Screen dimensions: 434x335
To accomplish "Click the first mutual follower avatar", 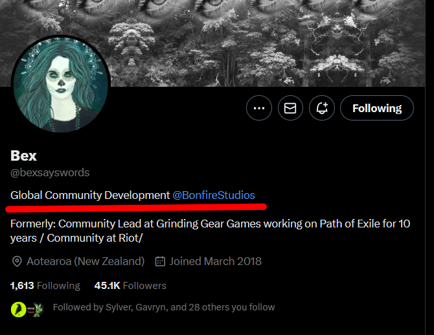I will tap(18, 308).
